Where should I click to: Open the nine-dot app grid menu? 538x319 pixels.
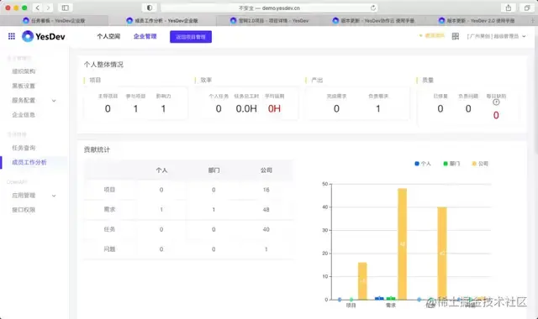[11, 36]
